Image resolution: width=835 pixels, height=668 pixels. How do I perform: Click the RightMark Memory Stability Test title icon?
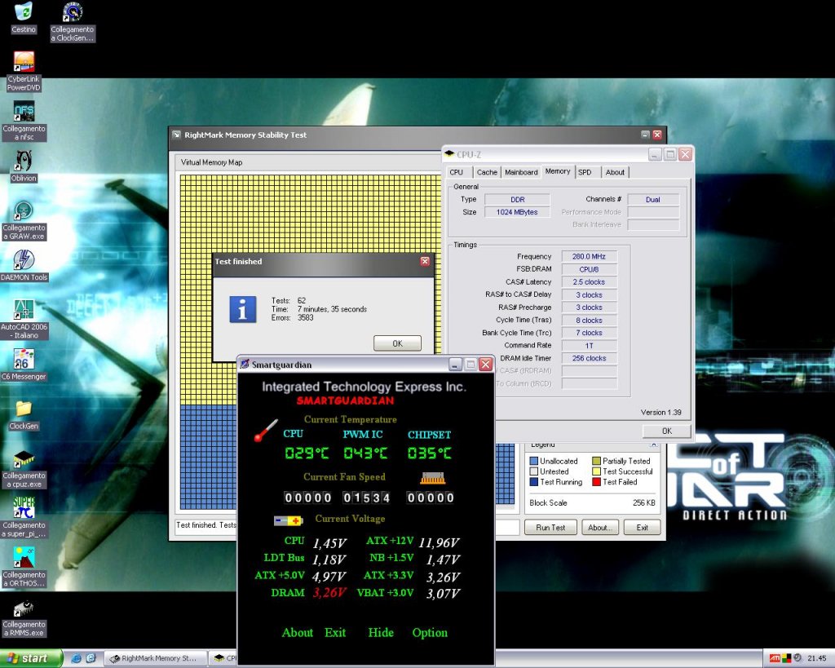tap(177, 135)
